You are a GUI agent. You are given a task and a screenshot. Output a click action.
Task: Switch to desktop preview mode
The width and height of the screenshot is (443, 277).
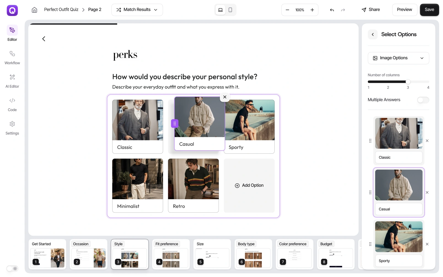click(220, 10)
